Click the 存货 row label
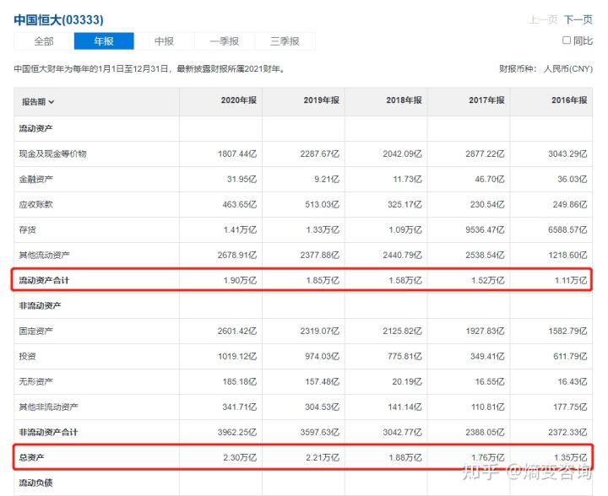Image resolution: width=608 pixels, height=496 pixels. (27, 229)
